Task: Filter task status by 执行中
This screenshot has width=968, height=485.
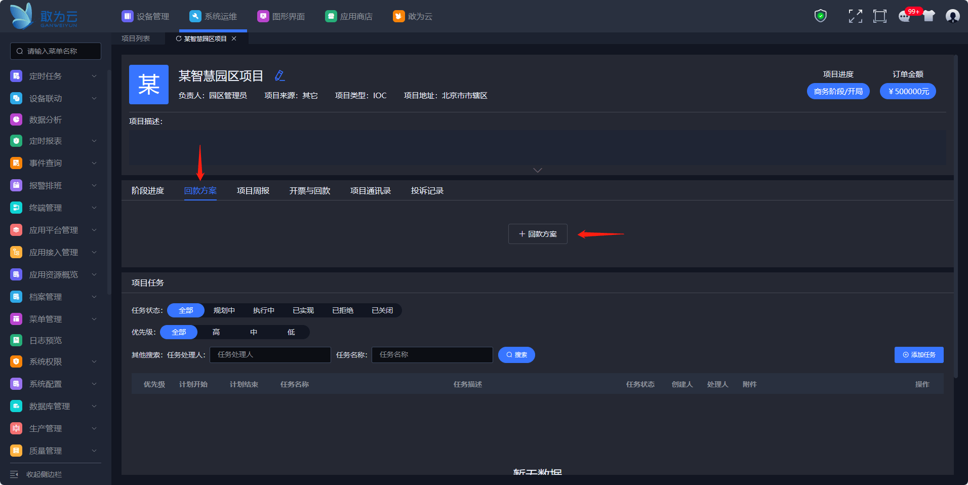Action: (x=264, y=310)
